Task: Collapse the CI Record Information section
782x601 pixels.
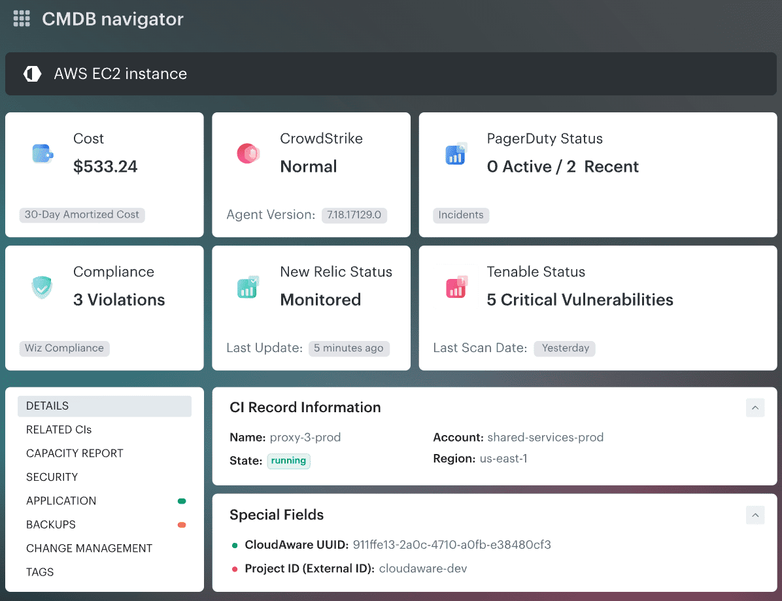Action: click(755, 407)
